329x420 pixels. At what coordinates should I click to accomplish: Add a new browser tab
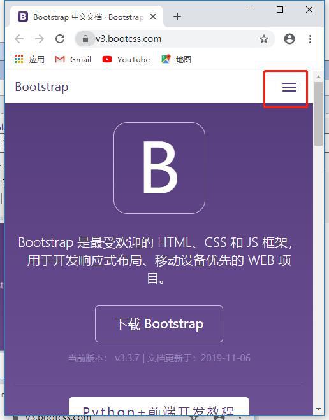177,17
